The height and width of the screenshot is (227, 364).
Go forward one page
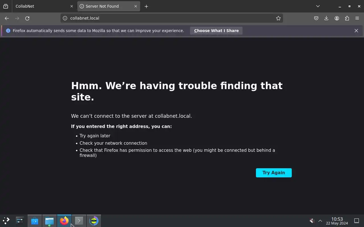pyautogui.click(x=17, y=18)
